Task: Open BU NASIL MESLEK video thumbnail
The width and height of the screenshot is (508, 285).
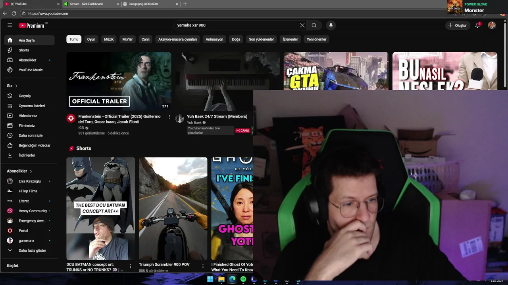Action: pyautogui.click(x=445, y=71)
